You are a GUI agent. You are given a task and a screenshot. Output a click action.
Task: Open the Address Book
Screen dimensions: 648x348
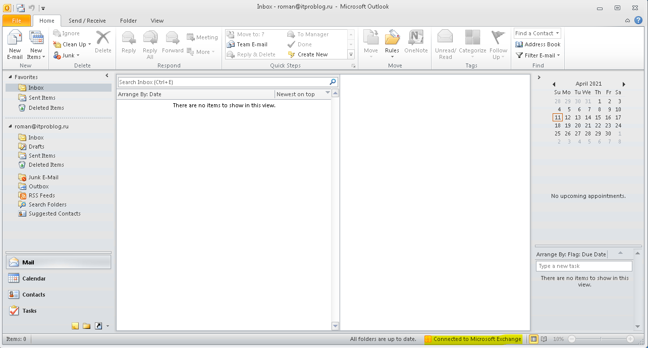pyautogui.click(x=538, y=44)
